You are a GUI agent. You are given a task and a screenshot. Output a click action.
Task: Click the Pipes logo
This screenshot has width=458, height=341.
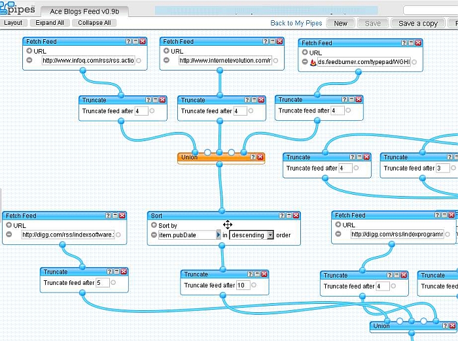[x=18, y=8]
